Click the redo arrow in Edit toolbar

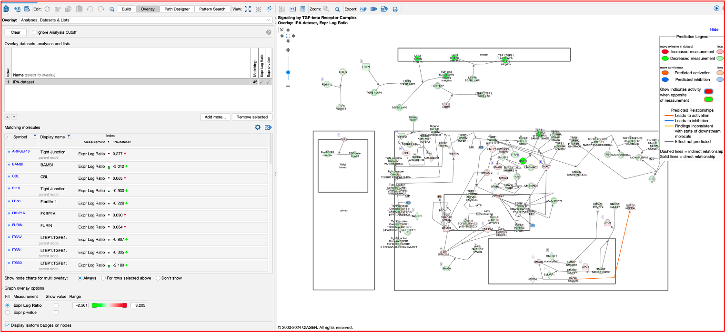point(101,9)
